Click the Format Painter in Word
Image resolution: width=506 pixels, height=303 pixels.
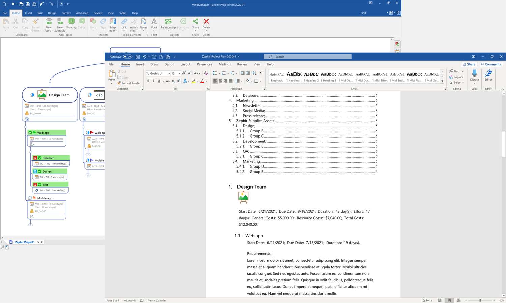click(129, 83)
